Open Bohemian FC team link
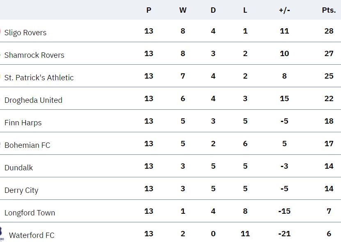Screen dimensions: 341x242 click(27, 145)
